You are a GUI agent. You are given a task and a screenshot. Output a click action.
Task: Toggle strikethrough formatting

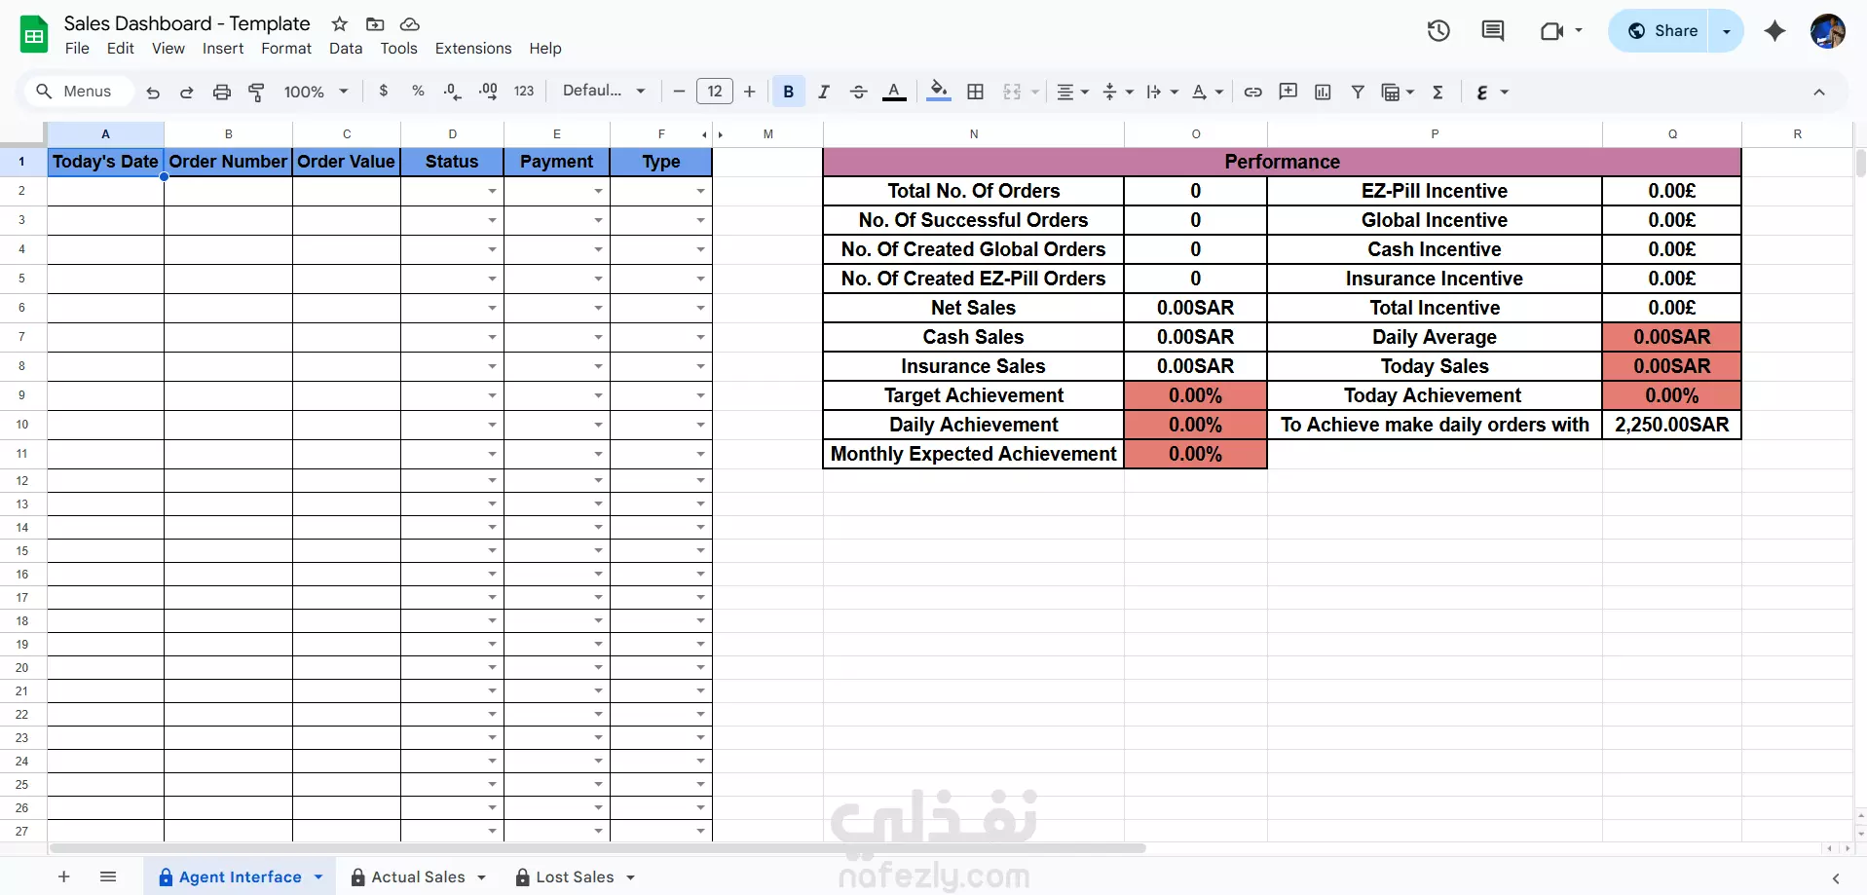[x=859, y=92]
